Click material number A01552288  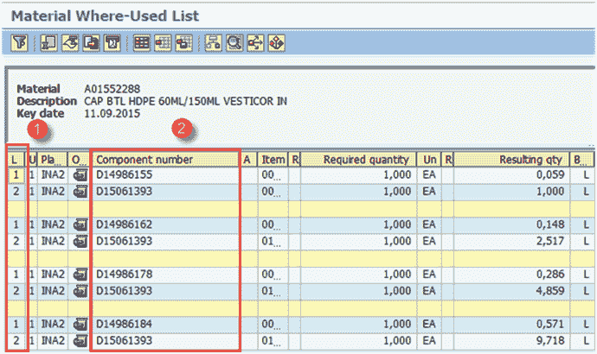(112, 89)
